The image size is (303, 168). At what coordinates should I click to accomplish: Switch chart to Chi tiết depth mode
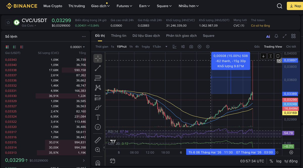pos(291,47)
